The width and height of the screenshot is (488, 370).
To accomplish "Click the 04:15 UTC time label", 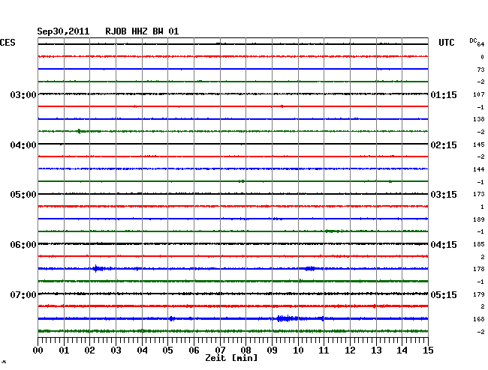I will point(444,245).
